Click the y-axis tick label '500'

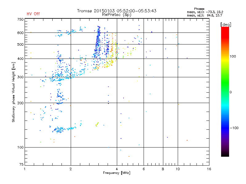point(21,44)
